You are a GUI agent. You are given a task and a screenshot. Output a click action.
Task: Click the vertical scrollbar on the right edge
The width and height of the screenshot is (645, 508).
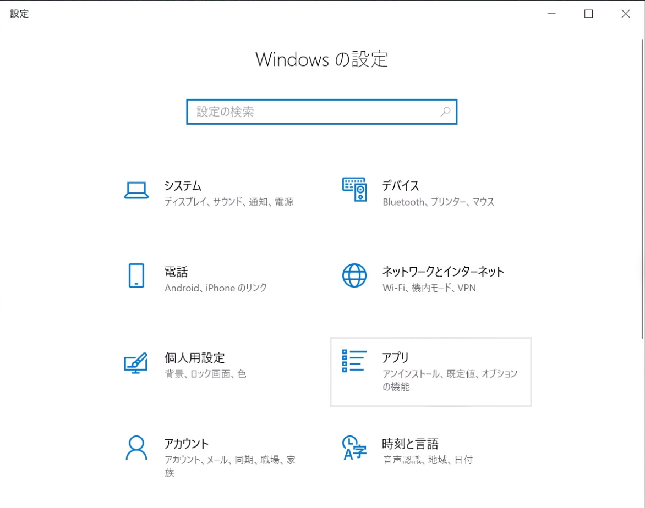[x=642, y=188]
